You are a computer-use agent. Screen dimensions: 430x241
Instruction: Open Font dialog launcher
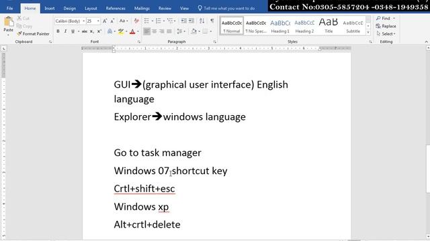pos(139,42)
